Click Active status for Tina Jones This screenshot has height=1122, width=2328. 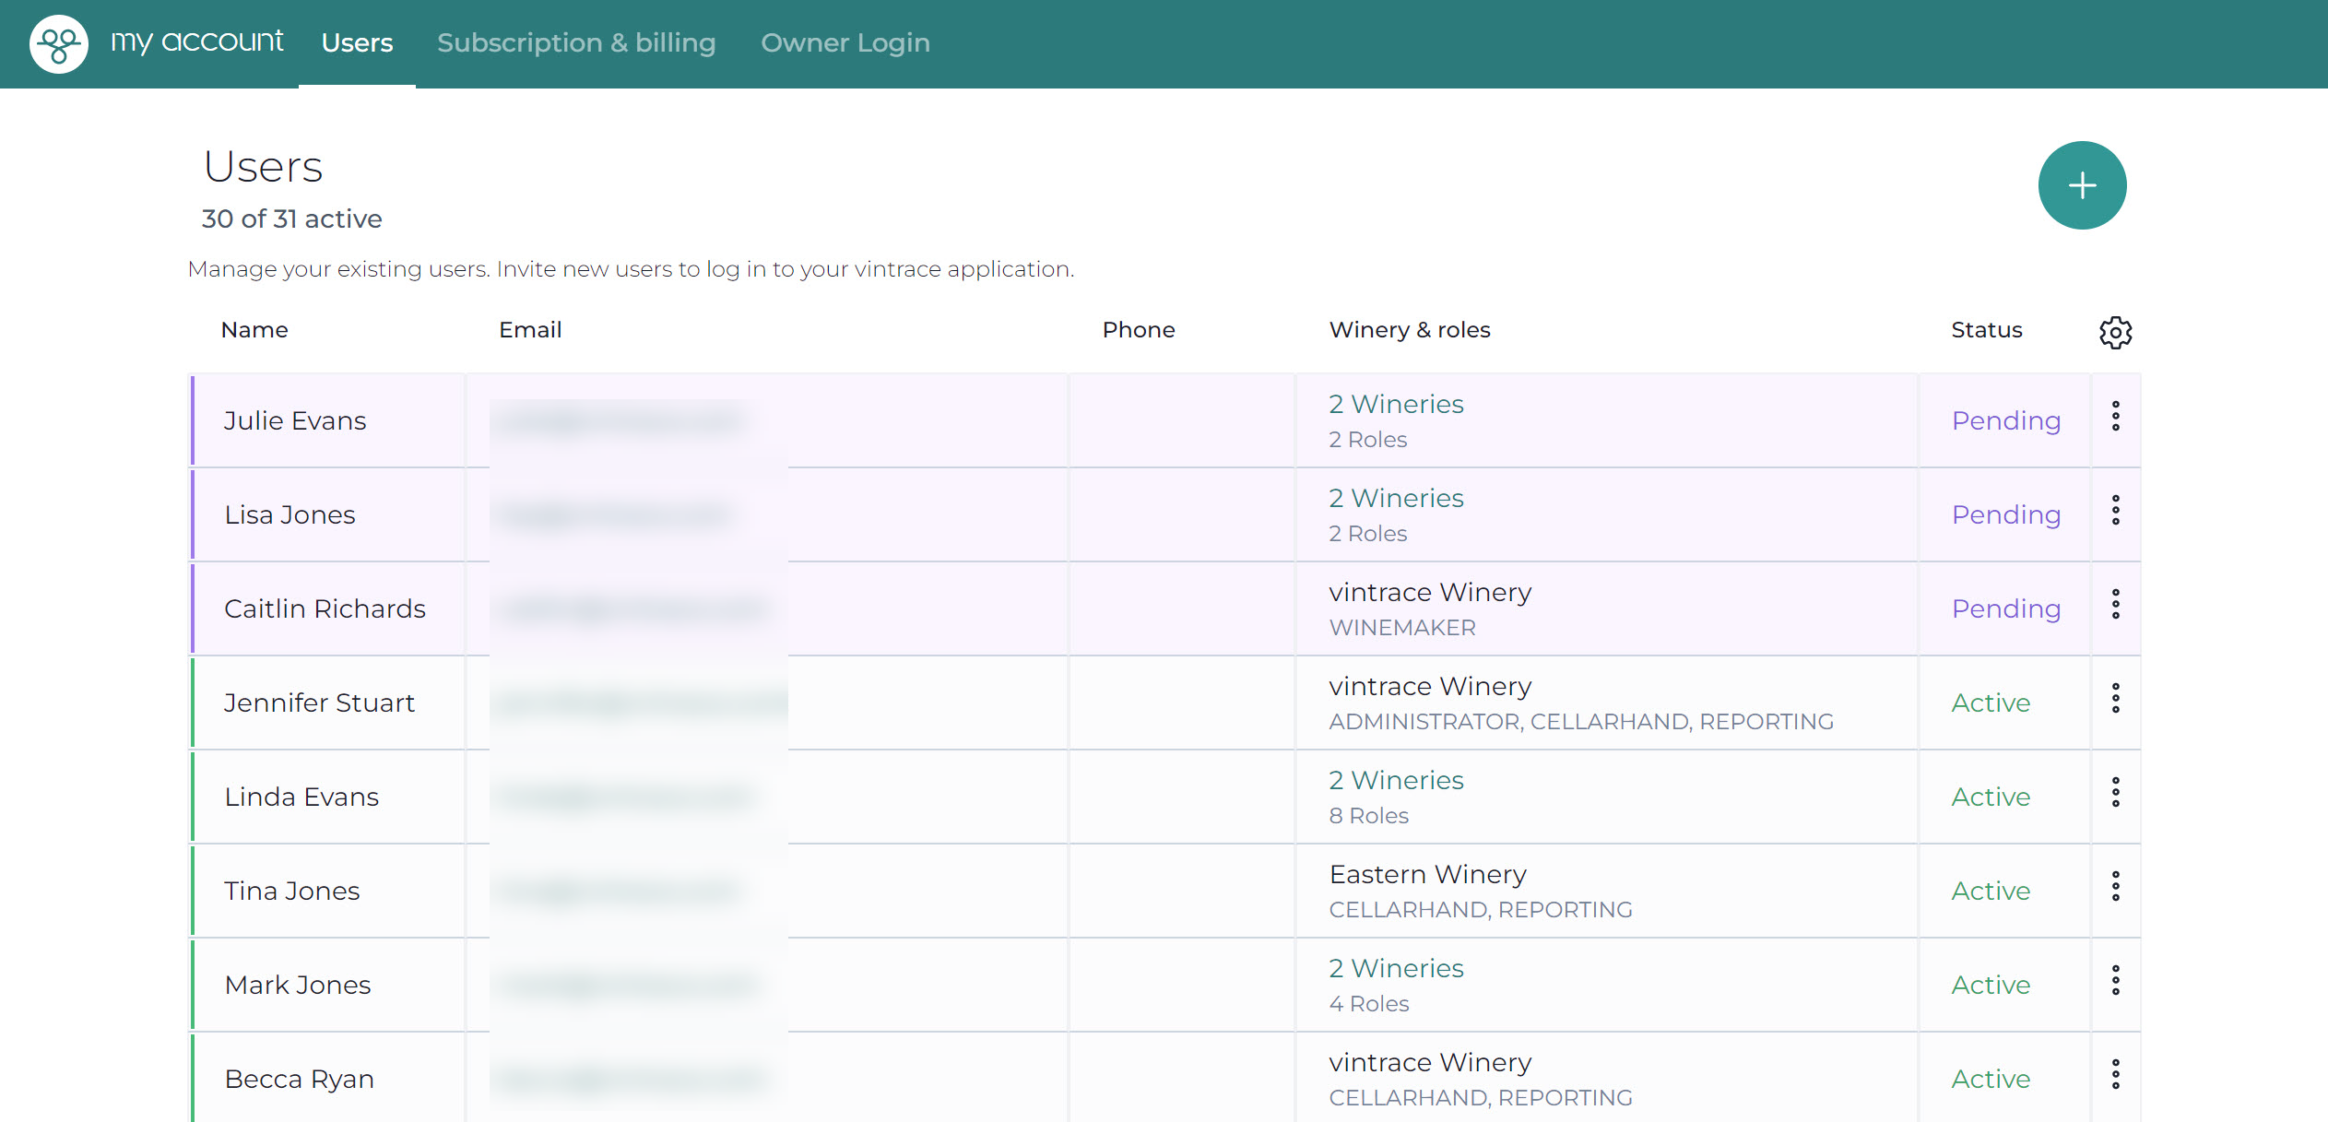(1991, 891)
